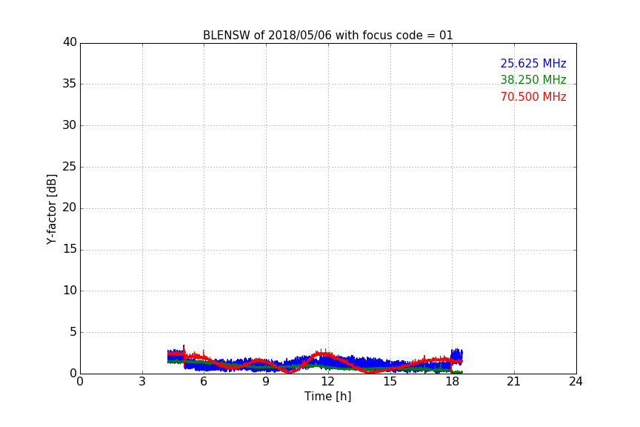The width and height of the screenshot is (640, 427).
Task: Click the x-axis tick value 9
Action: 266,382
